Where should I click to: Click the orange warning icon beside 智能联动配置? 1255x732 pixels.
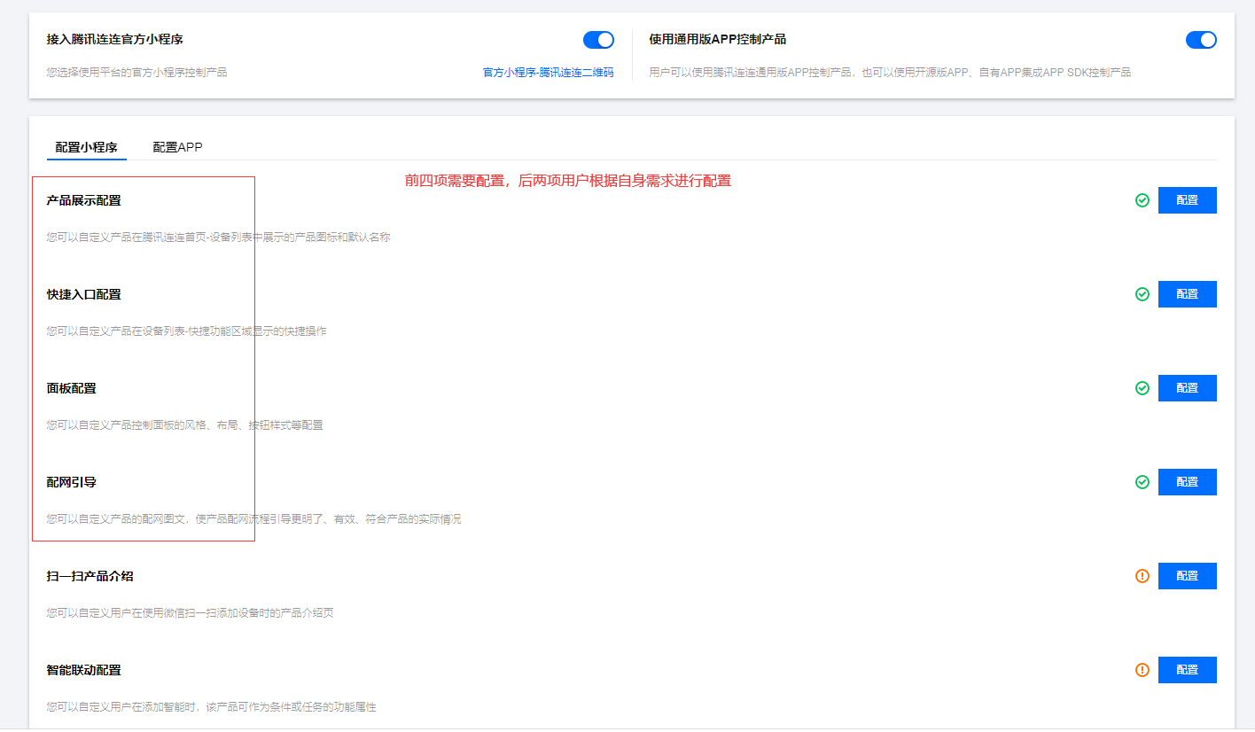pyautogui.click(x=1142, y=669)
